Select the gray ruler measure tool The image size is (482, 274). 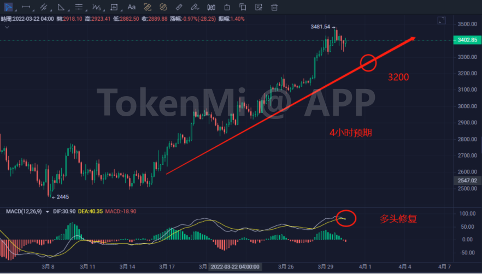tap(179, 7)
